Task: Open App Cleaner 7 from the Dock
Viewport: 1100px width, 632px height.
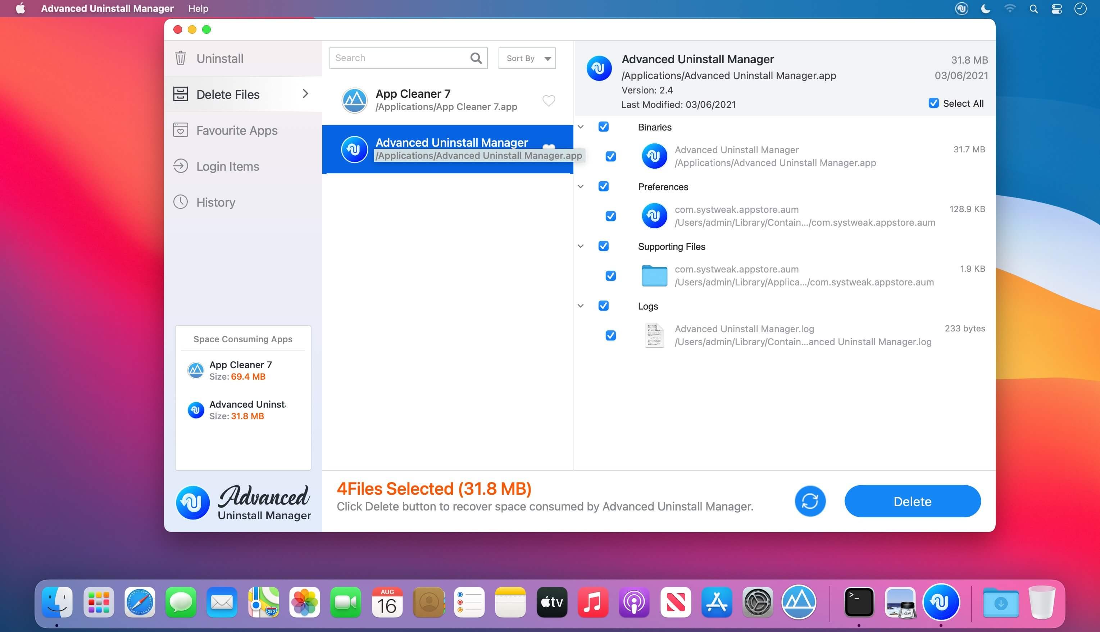Action: click(798, 601)
